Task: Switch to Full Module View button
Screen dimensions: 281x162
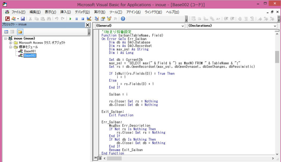Action: click(100, 158)
